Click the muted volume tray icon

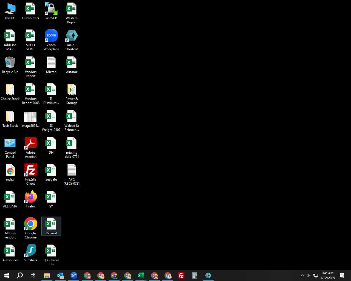(309, 276)
